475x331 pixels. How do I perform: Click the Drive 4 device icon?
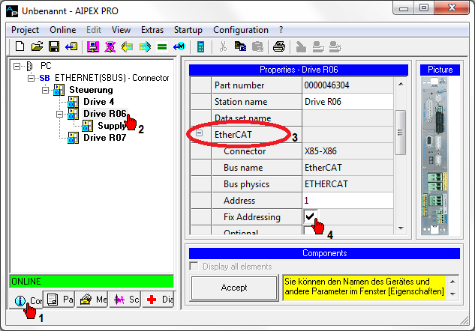[73, 102]
